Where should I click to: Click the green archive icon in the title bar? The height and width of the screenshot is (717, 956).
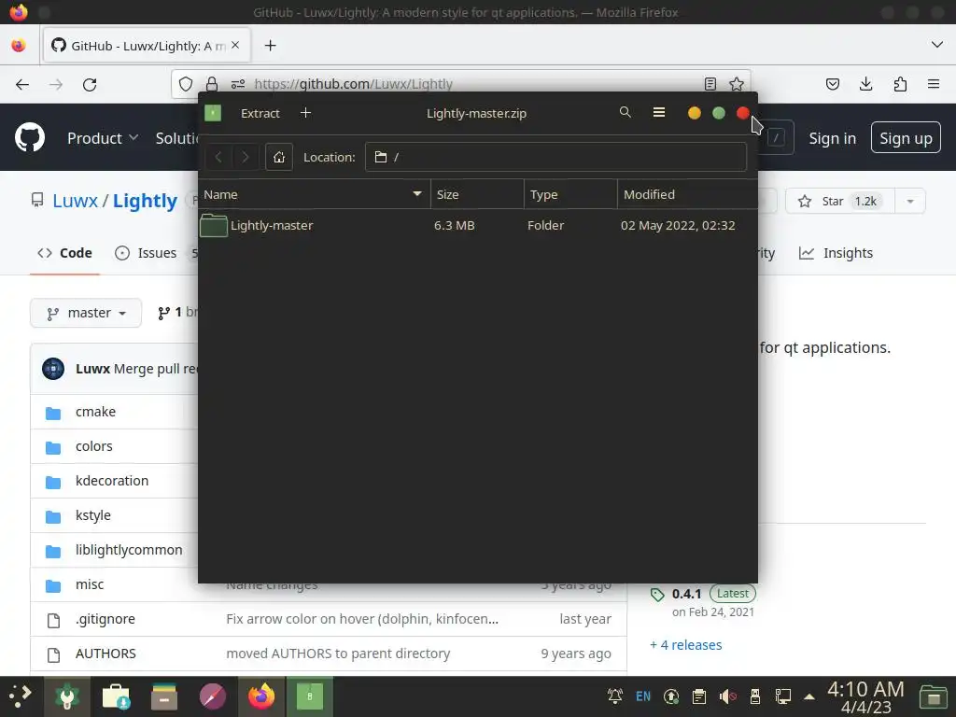213,113
